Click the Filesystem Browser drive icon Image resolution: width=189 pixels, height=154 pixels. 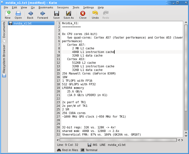pos(4,76)
